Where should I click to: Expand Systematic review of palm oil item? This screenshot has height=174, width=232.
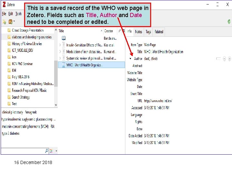pyautogui.click(x=60, y=58)
